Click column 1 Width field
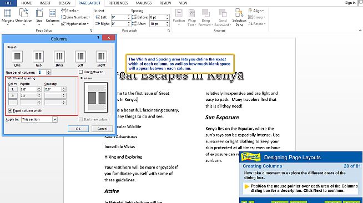 click(x=28, y=89)
